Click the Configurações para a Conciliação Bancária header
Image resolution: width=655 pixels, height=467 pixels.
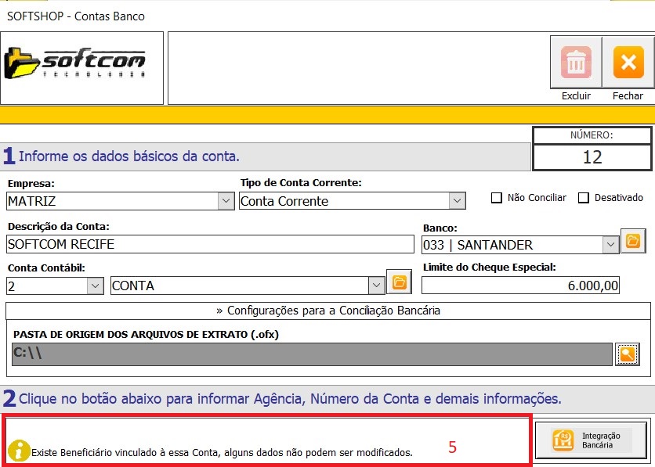327,311
